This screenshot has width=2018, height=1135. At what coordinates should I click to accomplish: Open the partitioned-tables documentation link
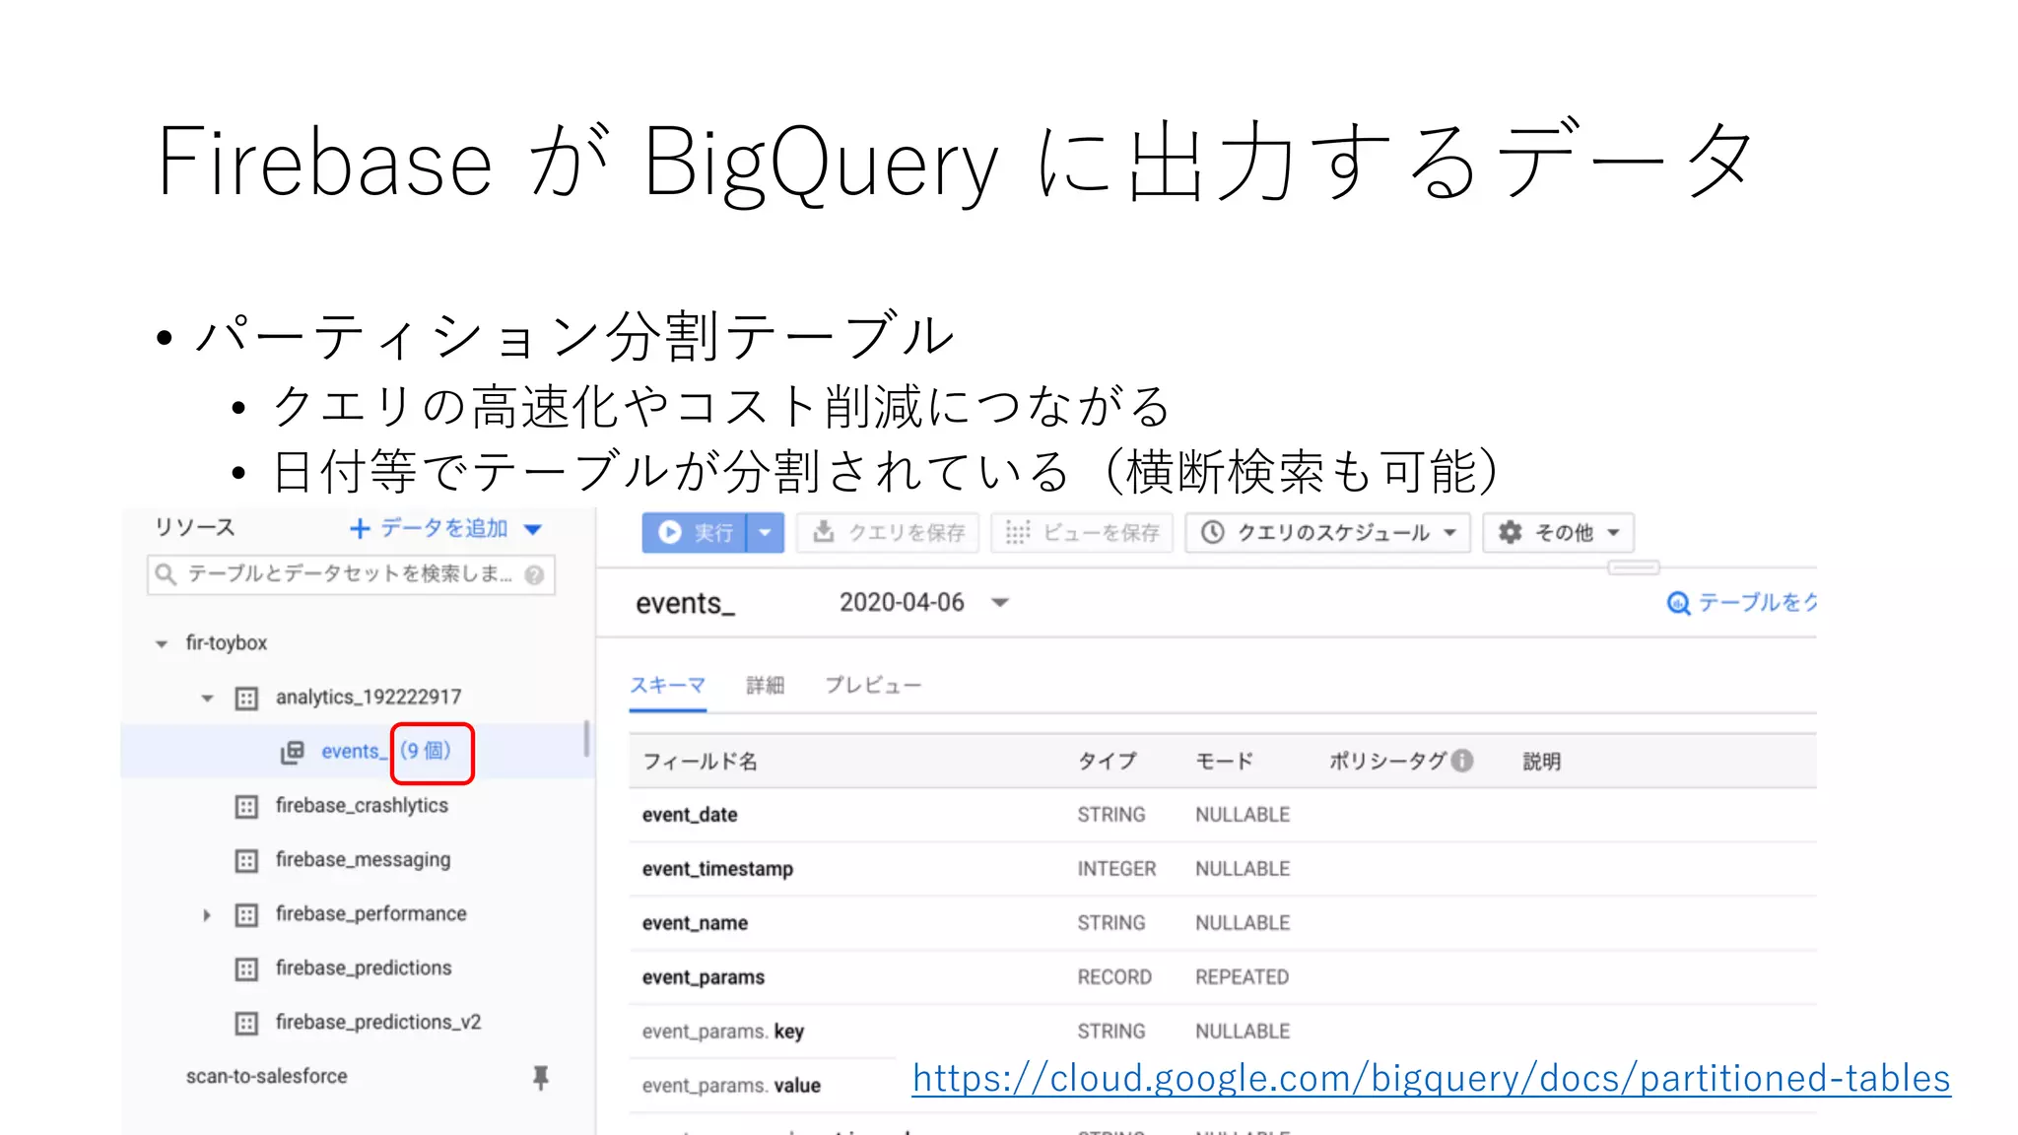[1431, 1079]
